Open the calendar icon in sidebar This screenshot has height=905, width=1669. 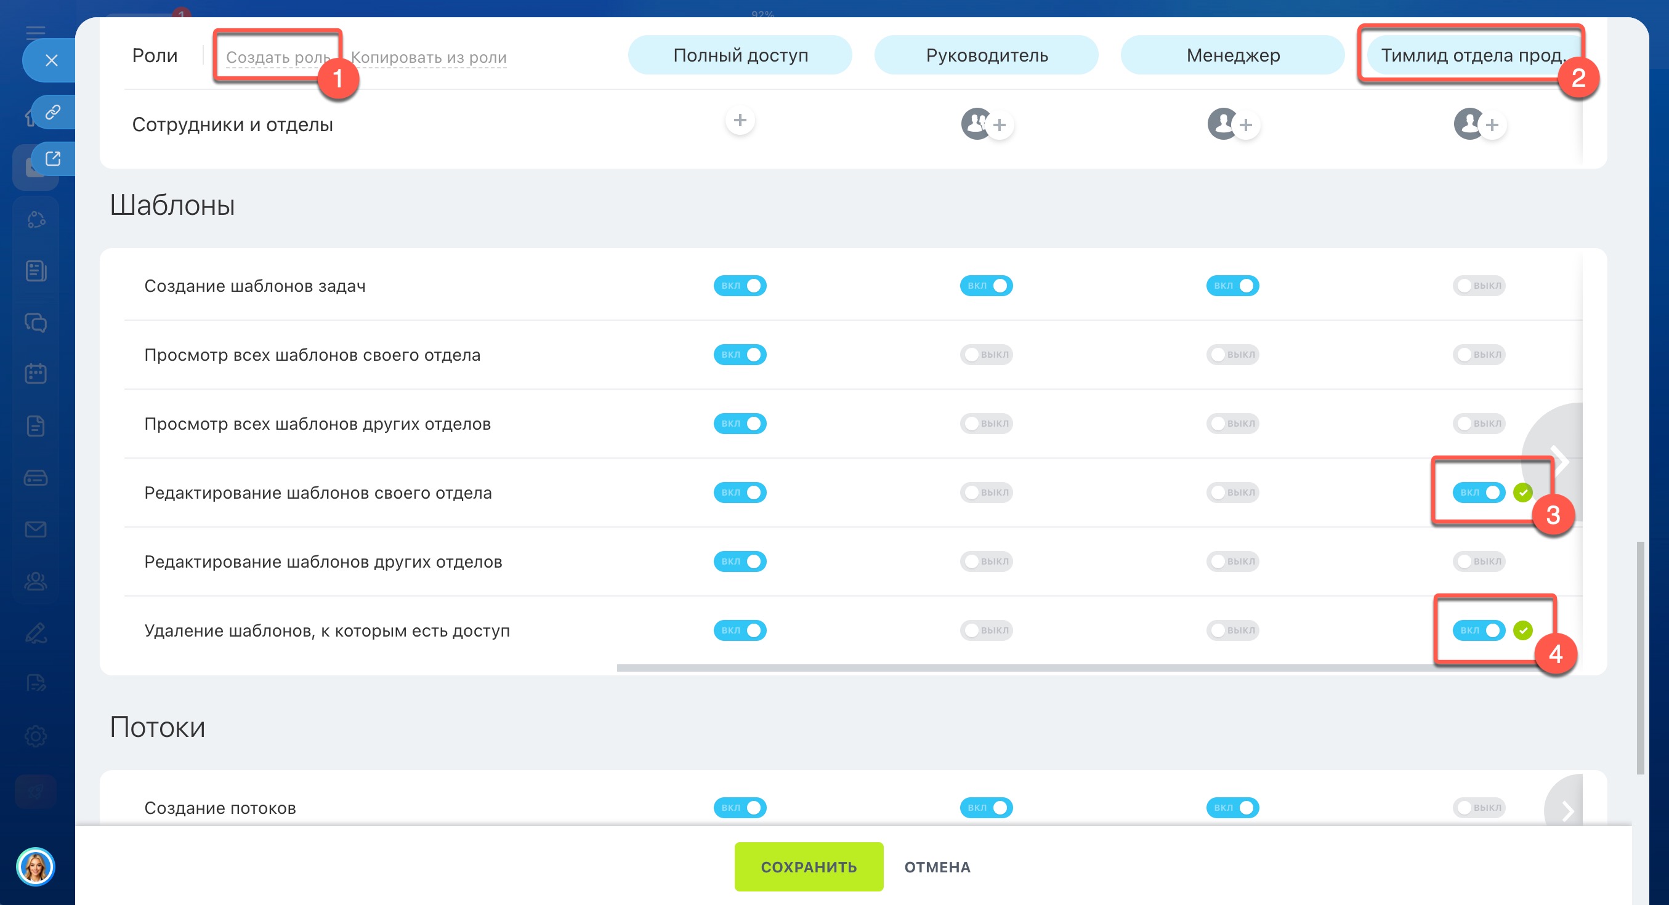(x=36, y=374)
